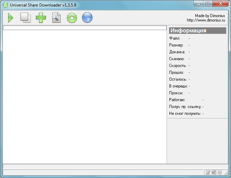This screenshot has height=178, width=231.
Task: Click the app icon in the title bar
Action: [5, 5]
